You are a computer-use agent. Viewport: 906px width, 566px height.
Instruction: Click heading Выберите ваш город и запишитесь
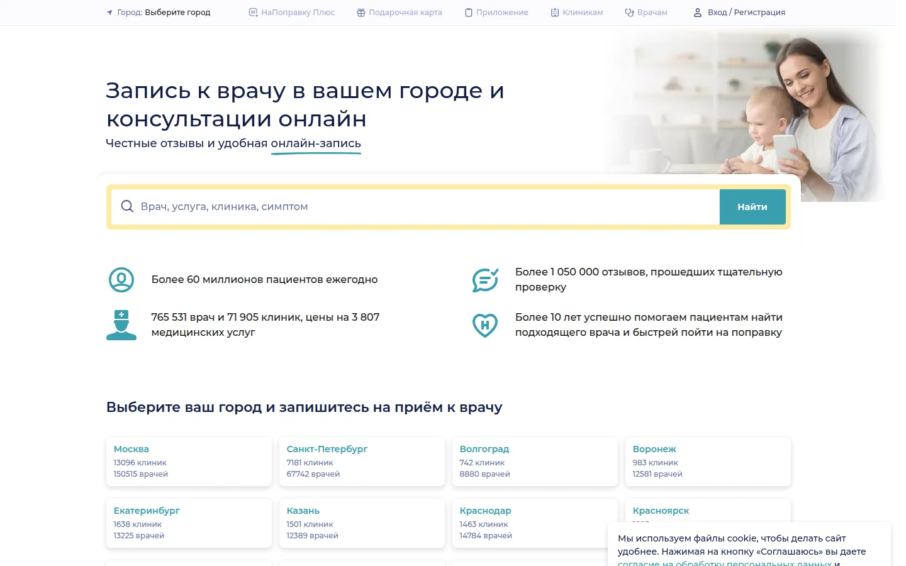pyautogui.click(x=304, y=408)
